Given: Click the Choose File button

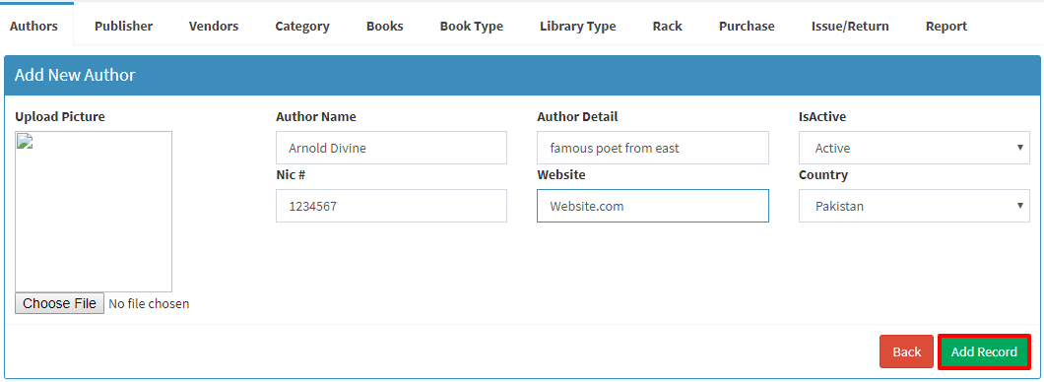Looking at the screenshot, I should point(59,303).
